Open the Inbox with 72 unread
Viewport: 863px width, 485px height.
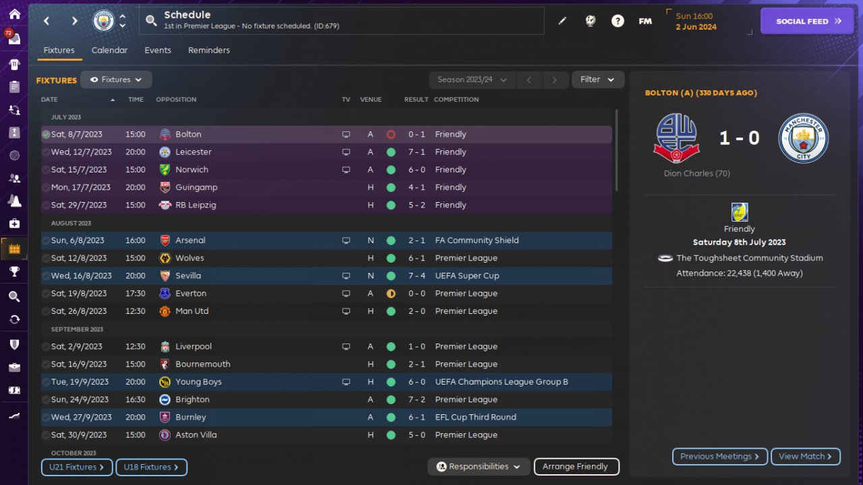coord(14,38)
